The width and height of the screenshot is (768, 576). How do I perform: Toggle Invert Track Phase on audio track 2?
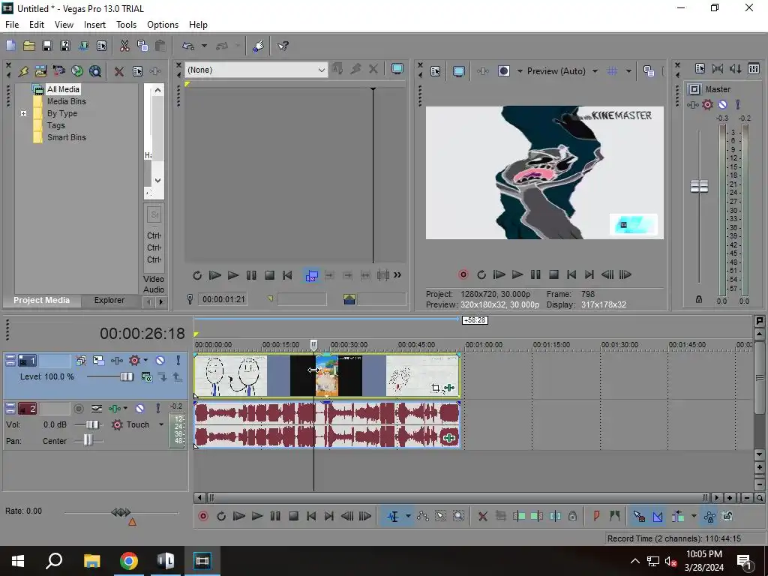click(97, 408)
